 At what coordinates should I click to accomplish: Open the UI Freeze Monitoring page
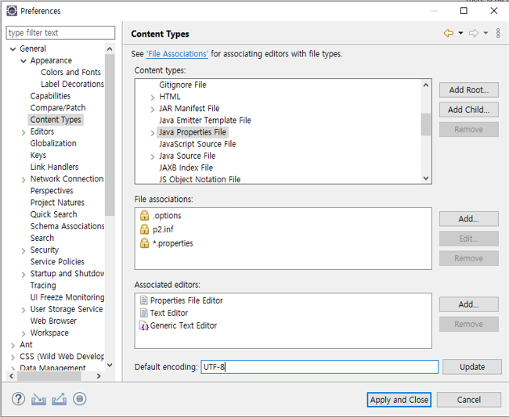pos(67,297)
